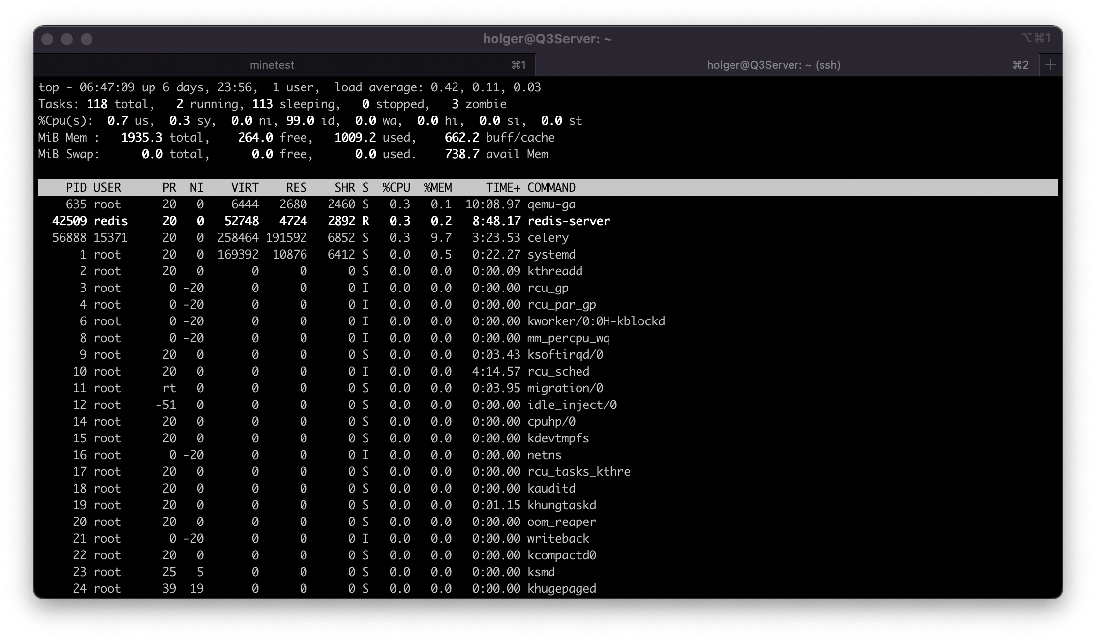Click the MiB Swap summary line

(x=69, y=154)
